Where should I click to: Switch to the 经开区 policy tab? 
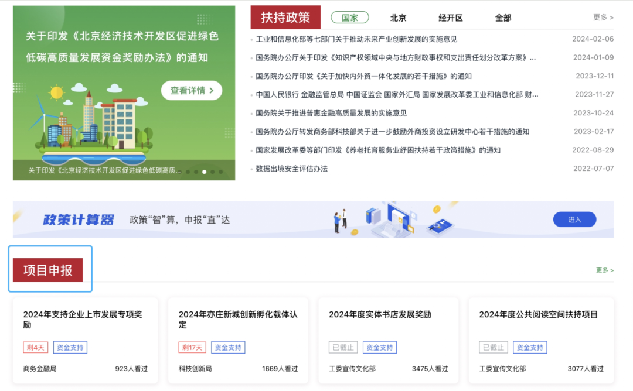[x=452, y=18]
